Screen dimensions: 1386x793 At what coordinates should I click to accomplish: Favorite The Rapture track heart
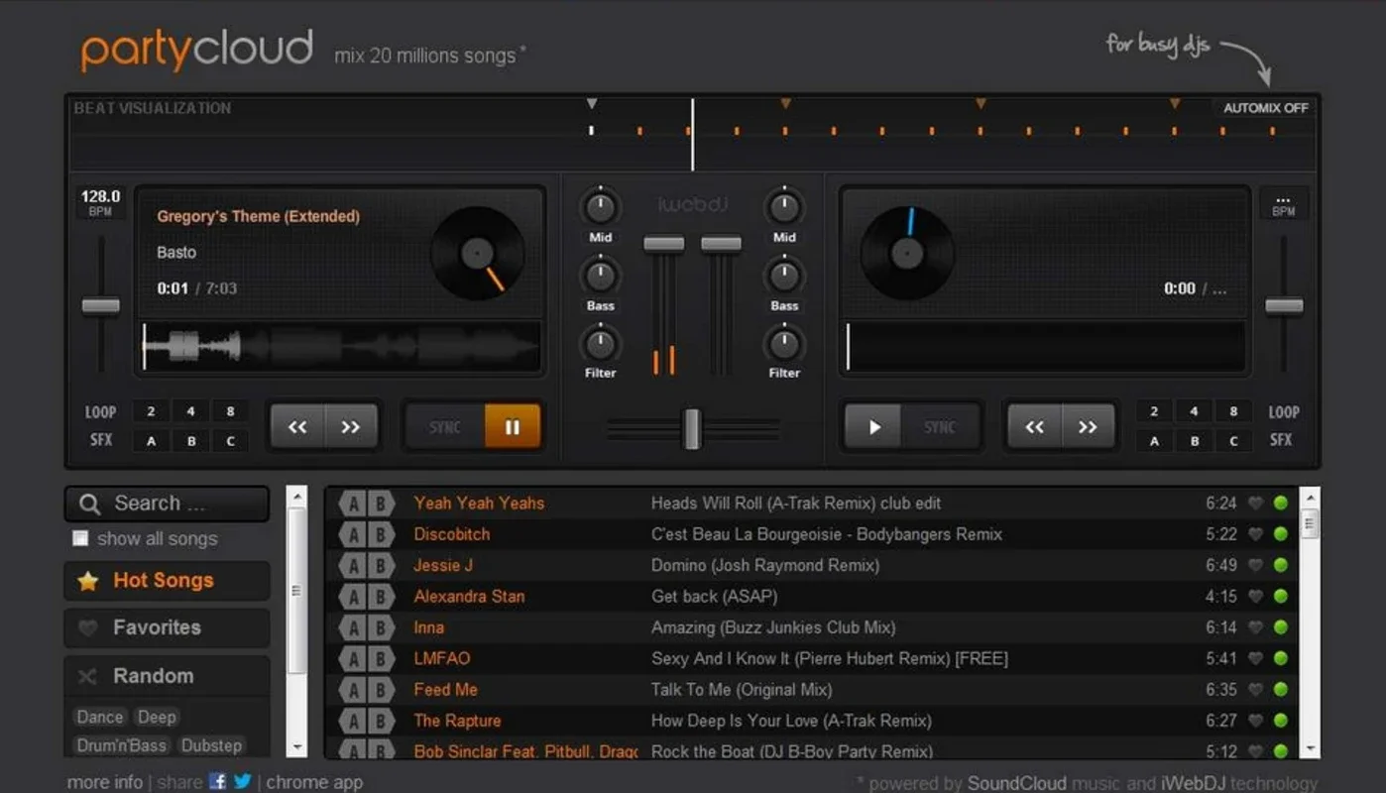pyautogui.click(x=1256, y=721)
